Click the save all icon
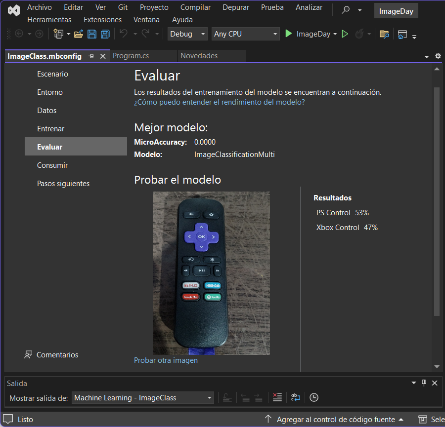 [105, 34]
